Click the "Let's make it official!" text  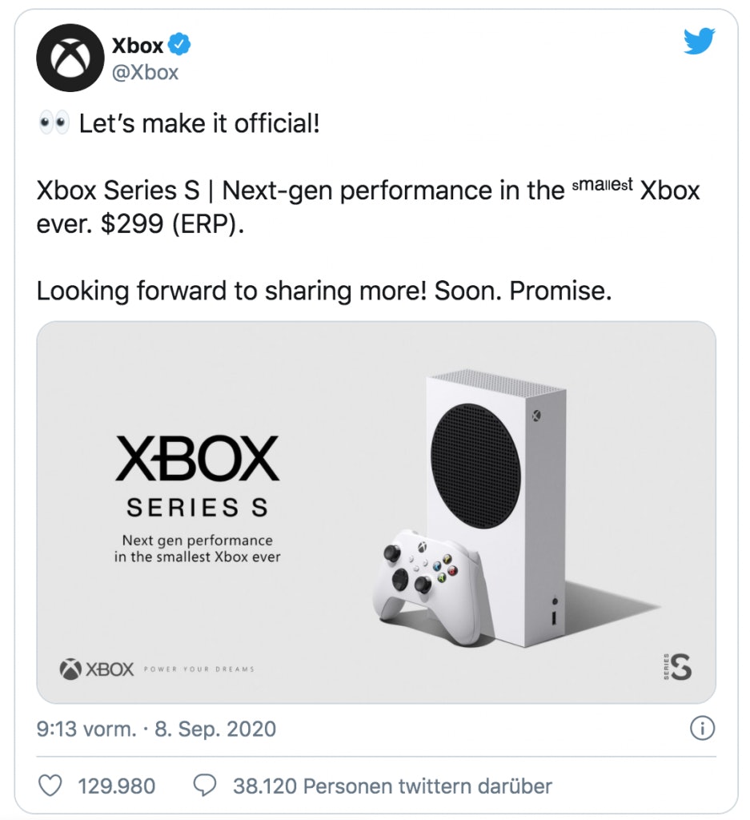coord(199,125)
